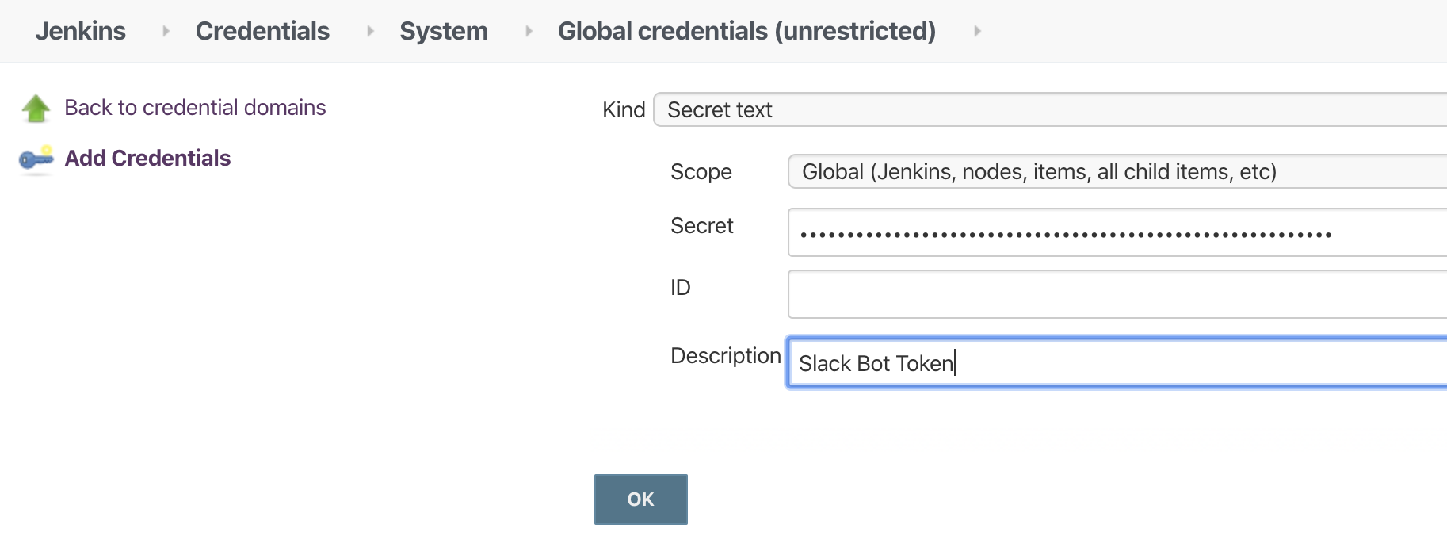Navigate to Credentials breadcrumb
This screenshot has height=555, width=1447.
click(262, 31)
